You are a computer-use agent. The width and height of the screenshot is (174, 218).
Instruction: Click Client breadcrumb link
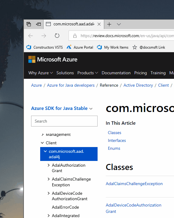point(163,85)
